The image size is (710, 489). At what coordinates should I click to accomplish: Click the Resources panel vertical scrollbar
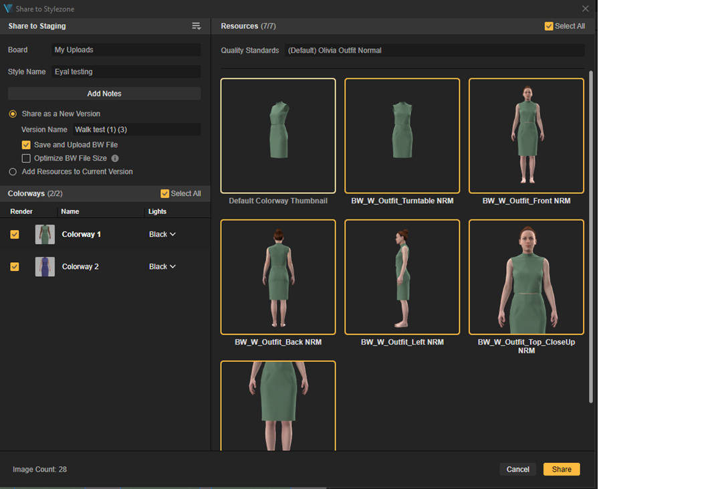590,237
